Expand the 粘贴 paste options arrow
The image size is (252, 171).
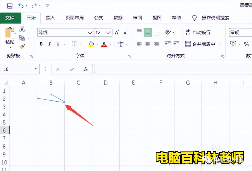(10, 48)
